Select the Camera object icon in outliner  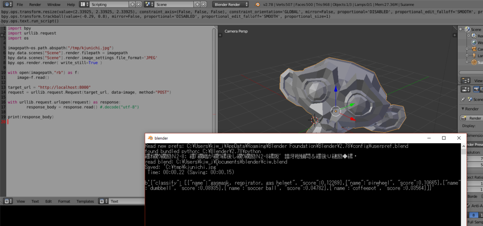coord(474,49)
